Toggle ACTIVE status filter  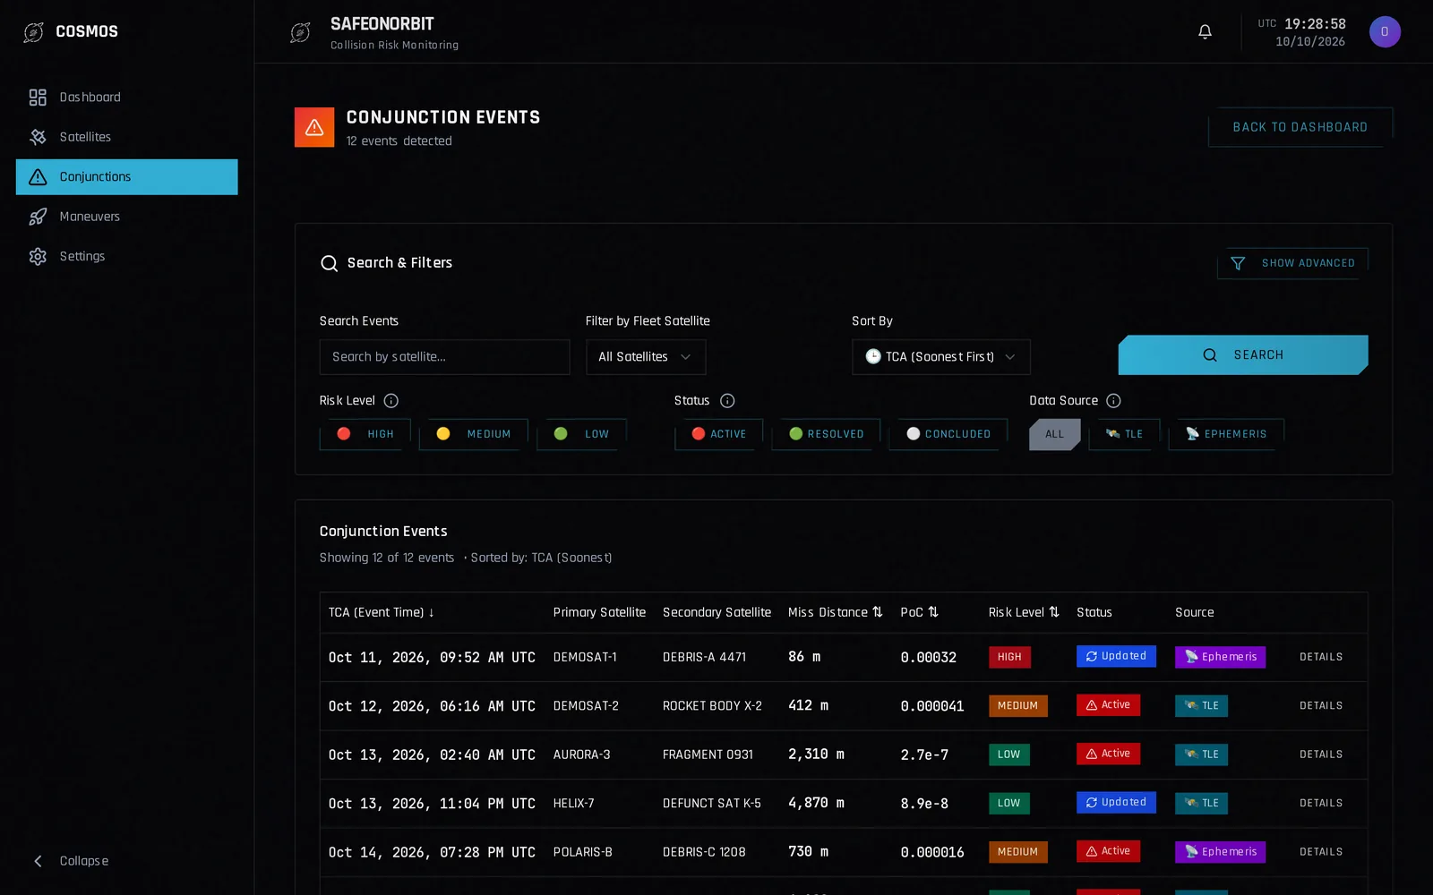(719, 434)
